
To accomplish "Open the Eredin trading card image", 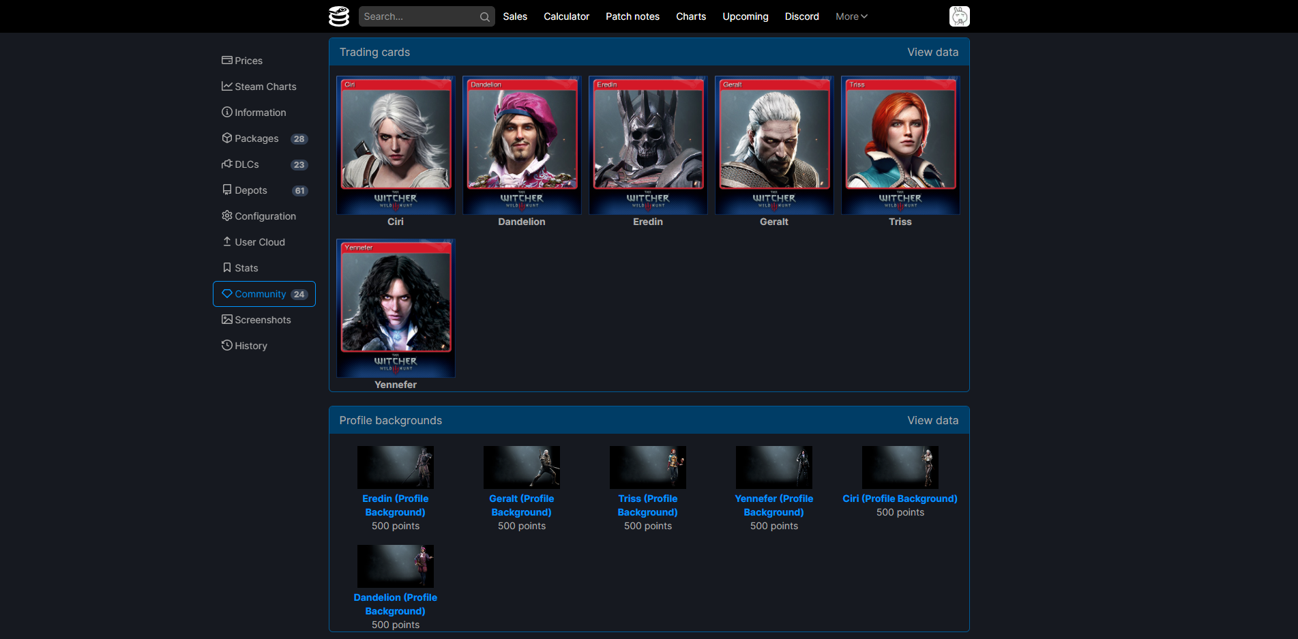I will (x=648, y=145).
